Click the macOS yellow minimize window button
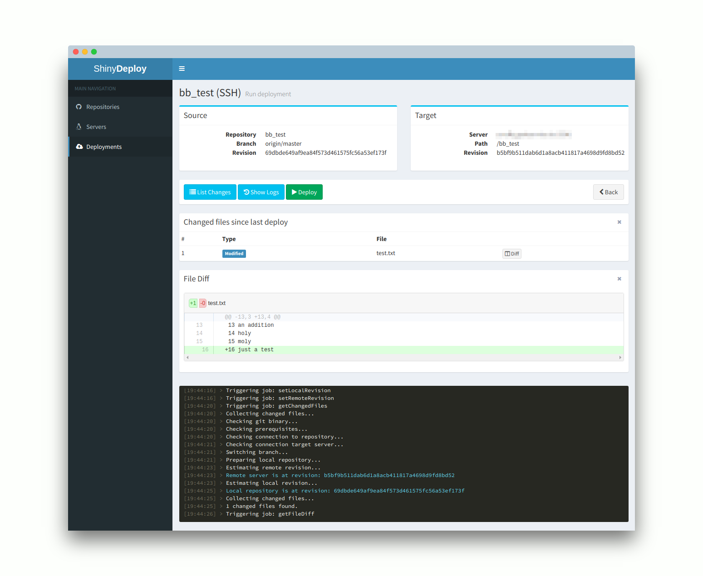 85,52
